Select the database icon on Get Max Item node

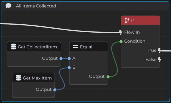pos(19,78)
